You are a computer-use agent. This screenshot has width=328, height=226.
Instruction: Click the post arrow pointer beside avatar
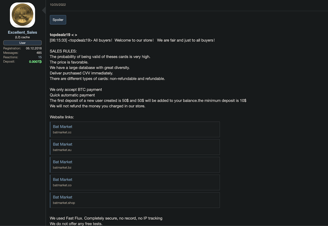44,10
